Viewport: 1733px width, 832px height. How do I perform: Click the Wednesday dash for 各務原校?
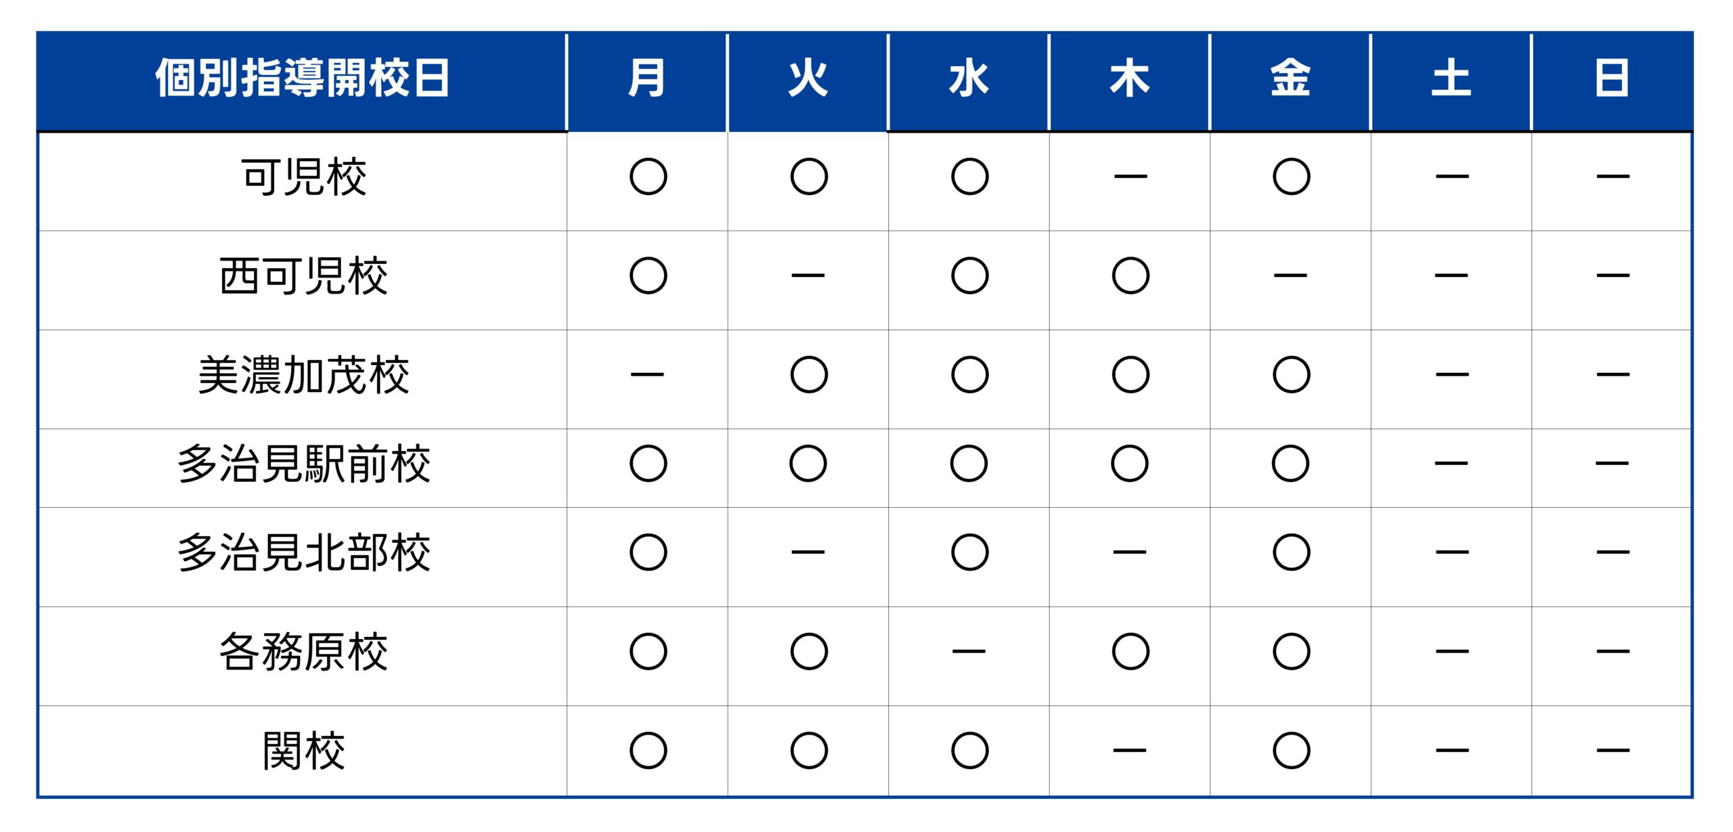(969, 651)
